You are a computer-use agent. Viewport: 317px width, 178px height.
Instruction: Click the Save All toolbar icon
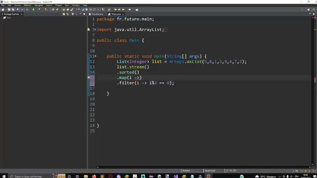tap(13, 9)
